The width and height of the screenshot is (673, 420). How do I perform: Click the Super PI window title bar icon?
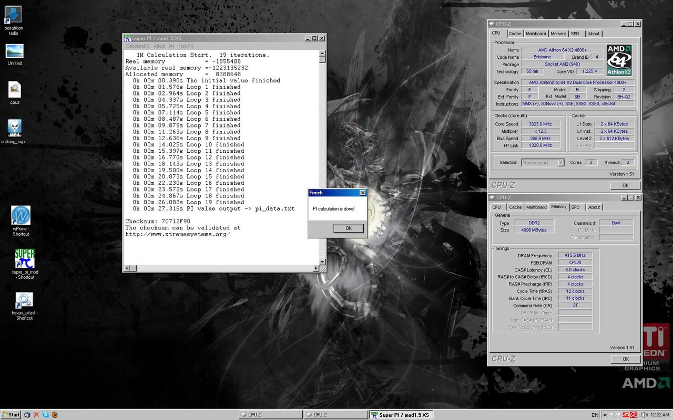pyautogui.click(x=127, y=38)
